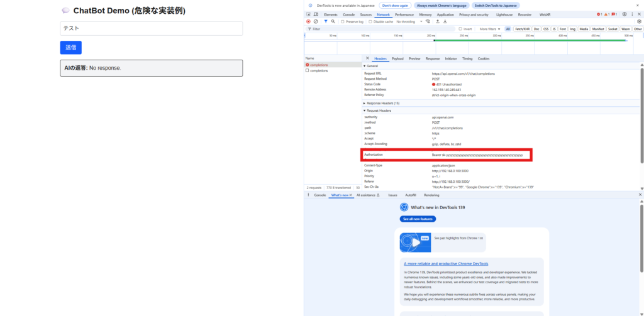
Task: Open DevTools main settings gear
Action: [625, 14]
